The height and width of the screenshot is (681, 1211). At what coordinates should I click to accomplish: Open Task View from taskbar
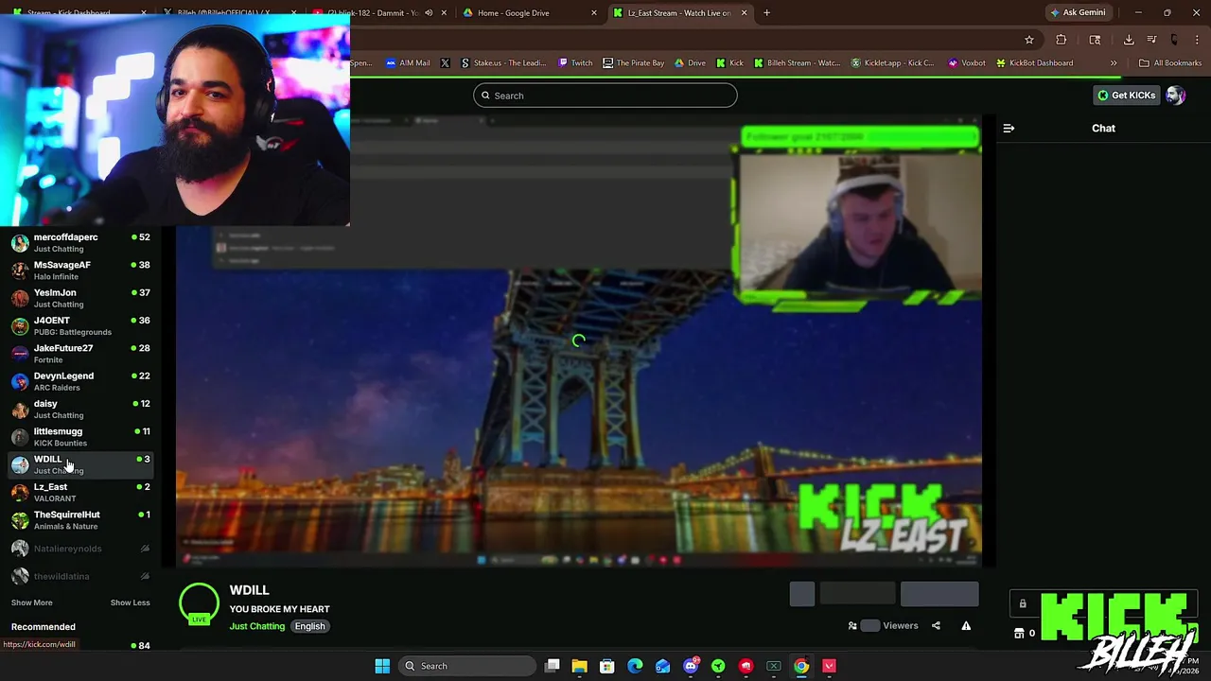tap(553, 666)
